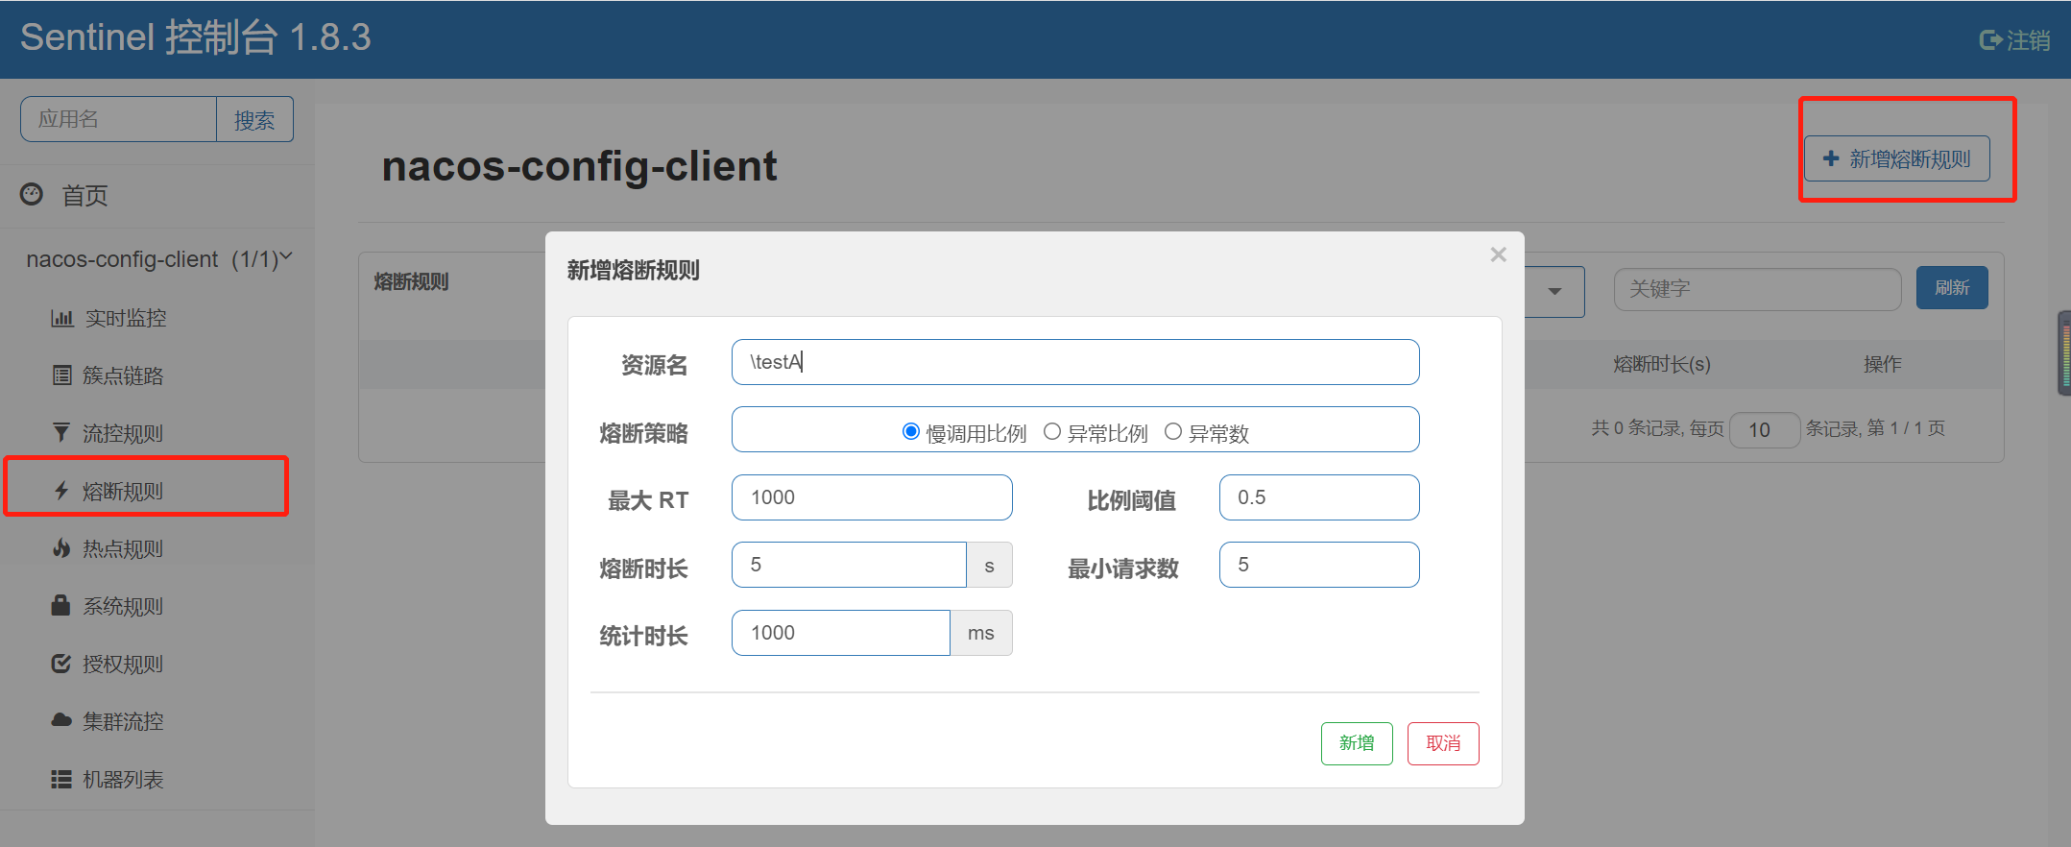Click the 熔断时长 input field
The image size is (2071, 847).
point(849,565)
